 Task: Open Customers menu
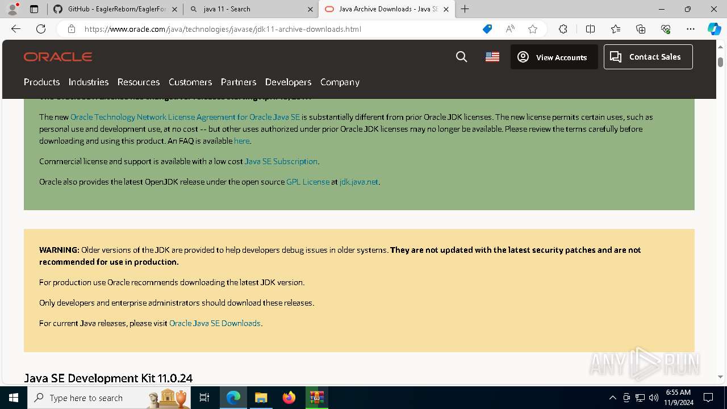pos(190,82)
